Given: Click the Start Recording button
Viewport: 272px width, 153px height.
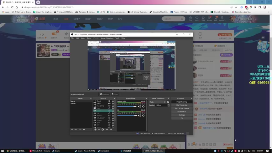Looking at the screenshot, I should [x=182, y=105].
